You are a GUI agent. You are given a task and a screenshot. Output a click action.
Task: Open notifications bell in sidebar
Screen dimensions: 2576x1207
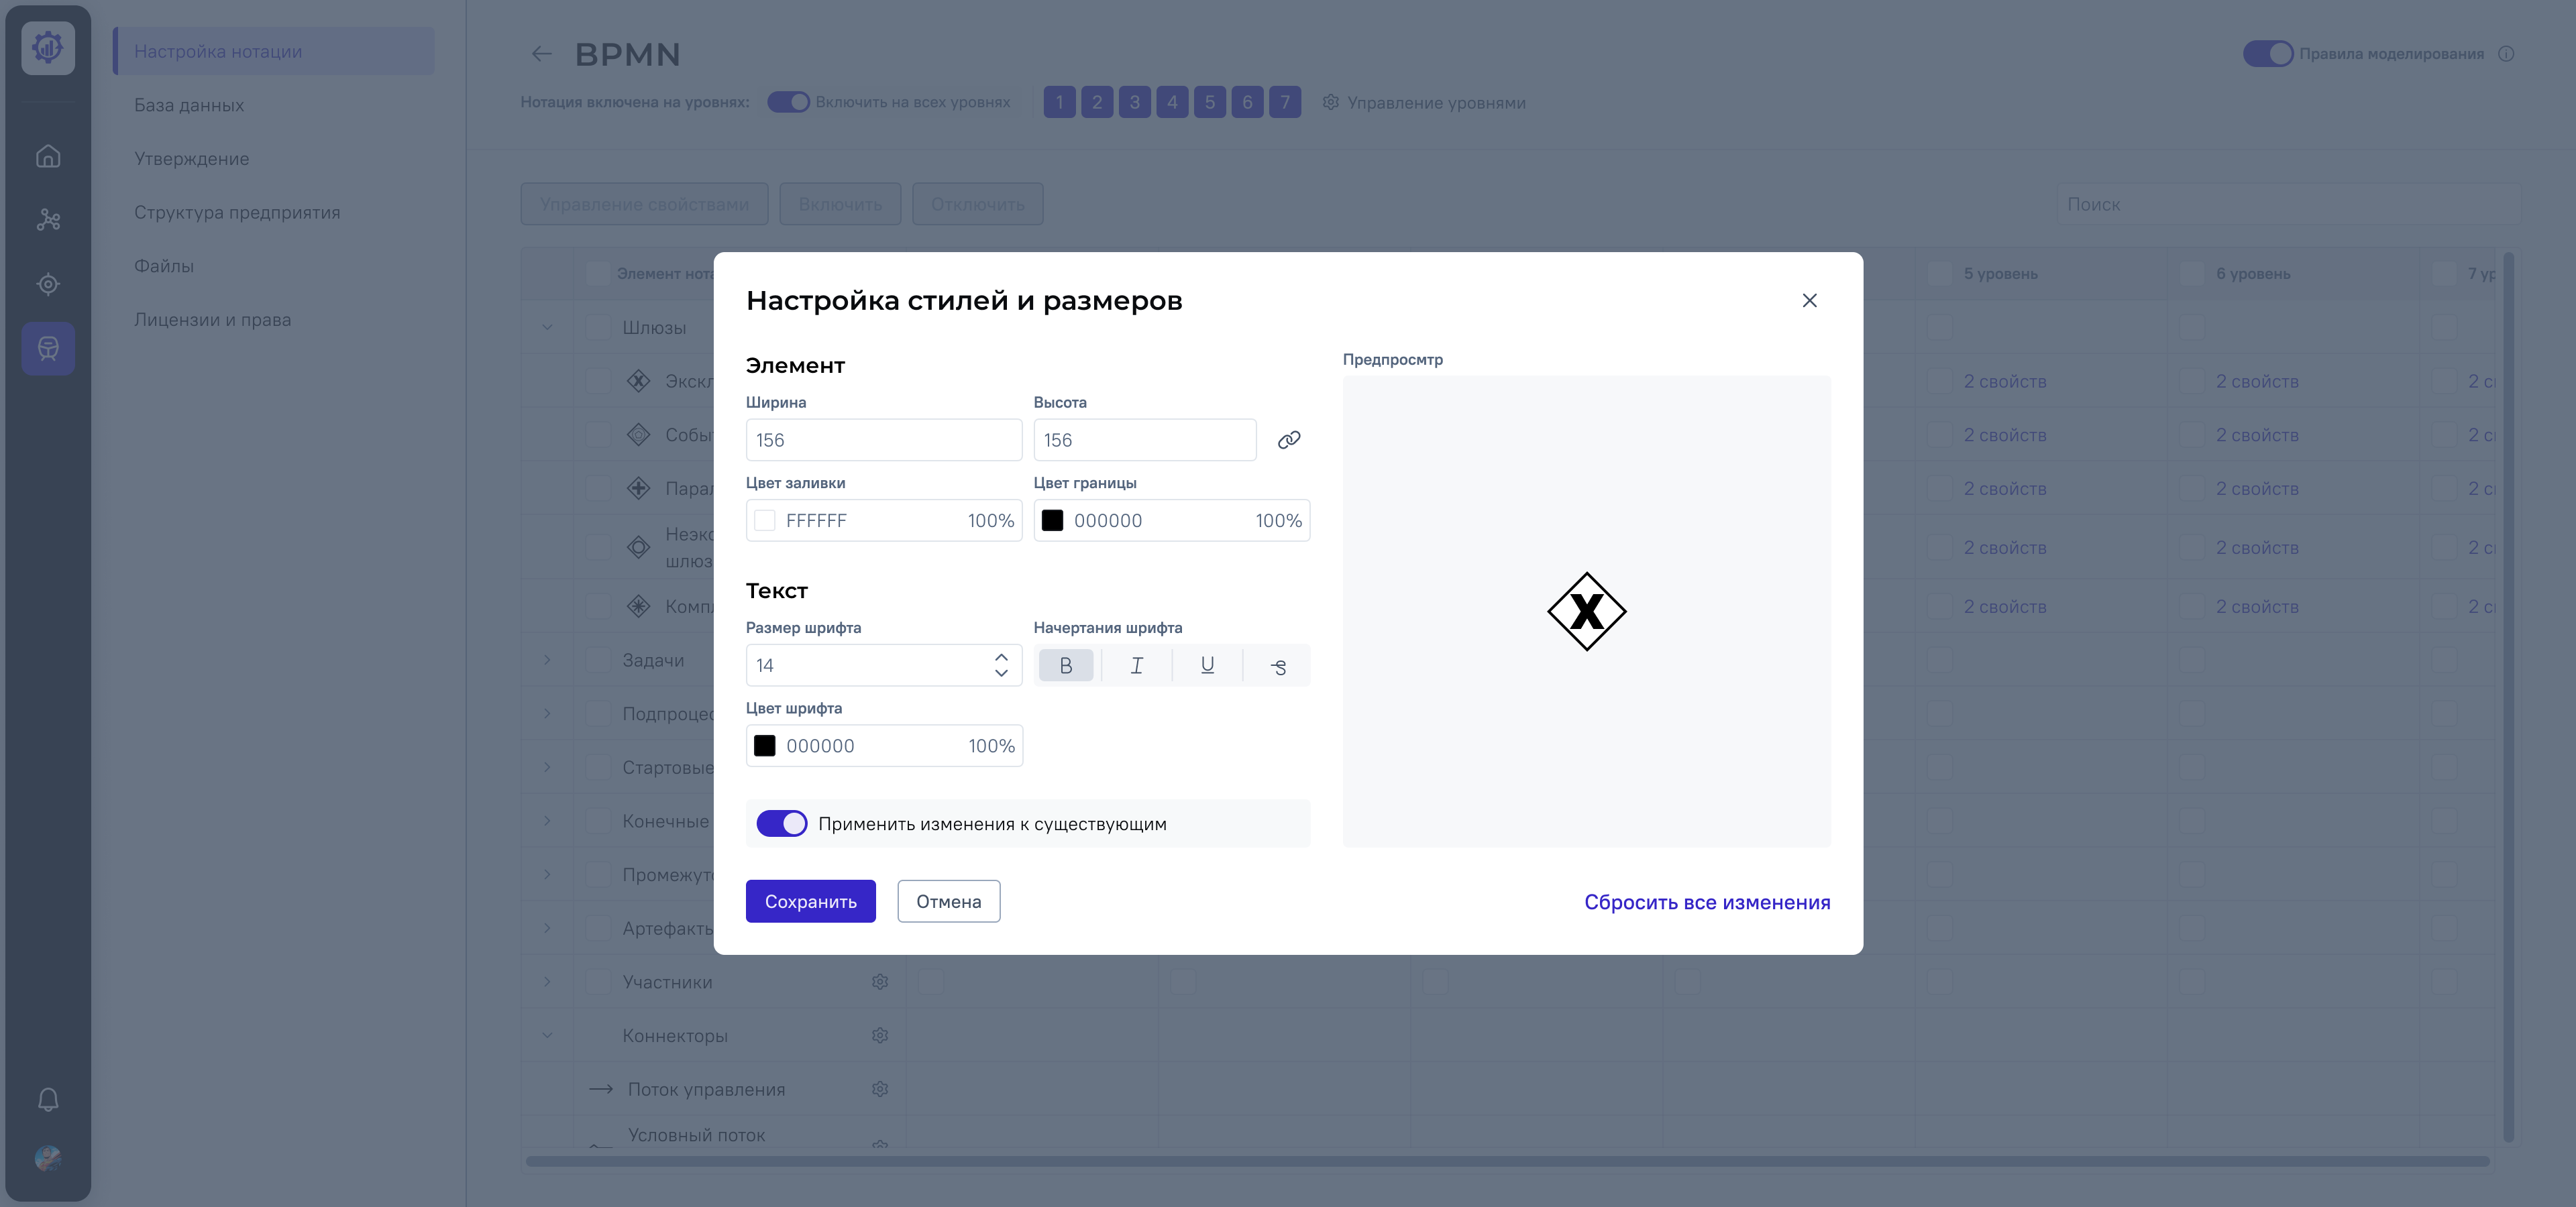click(48, 1099)
